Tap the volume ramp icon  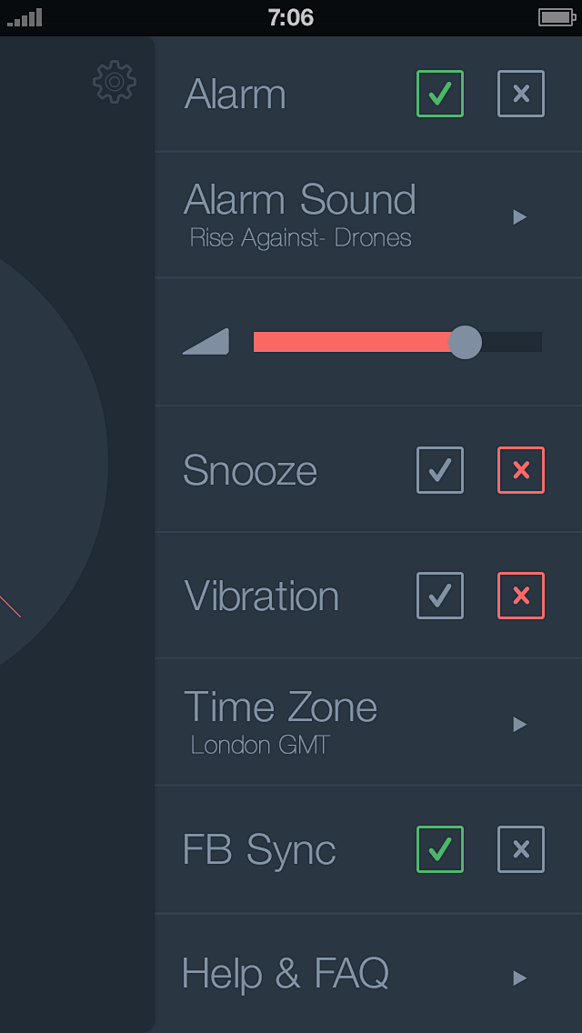tap(206, 341)
